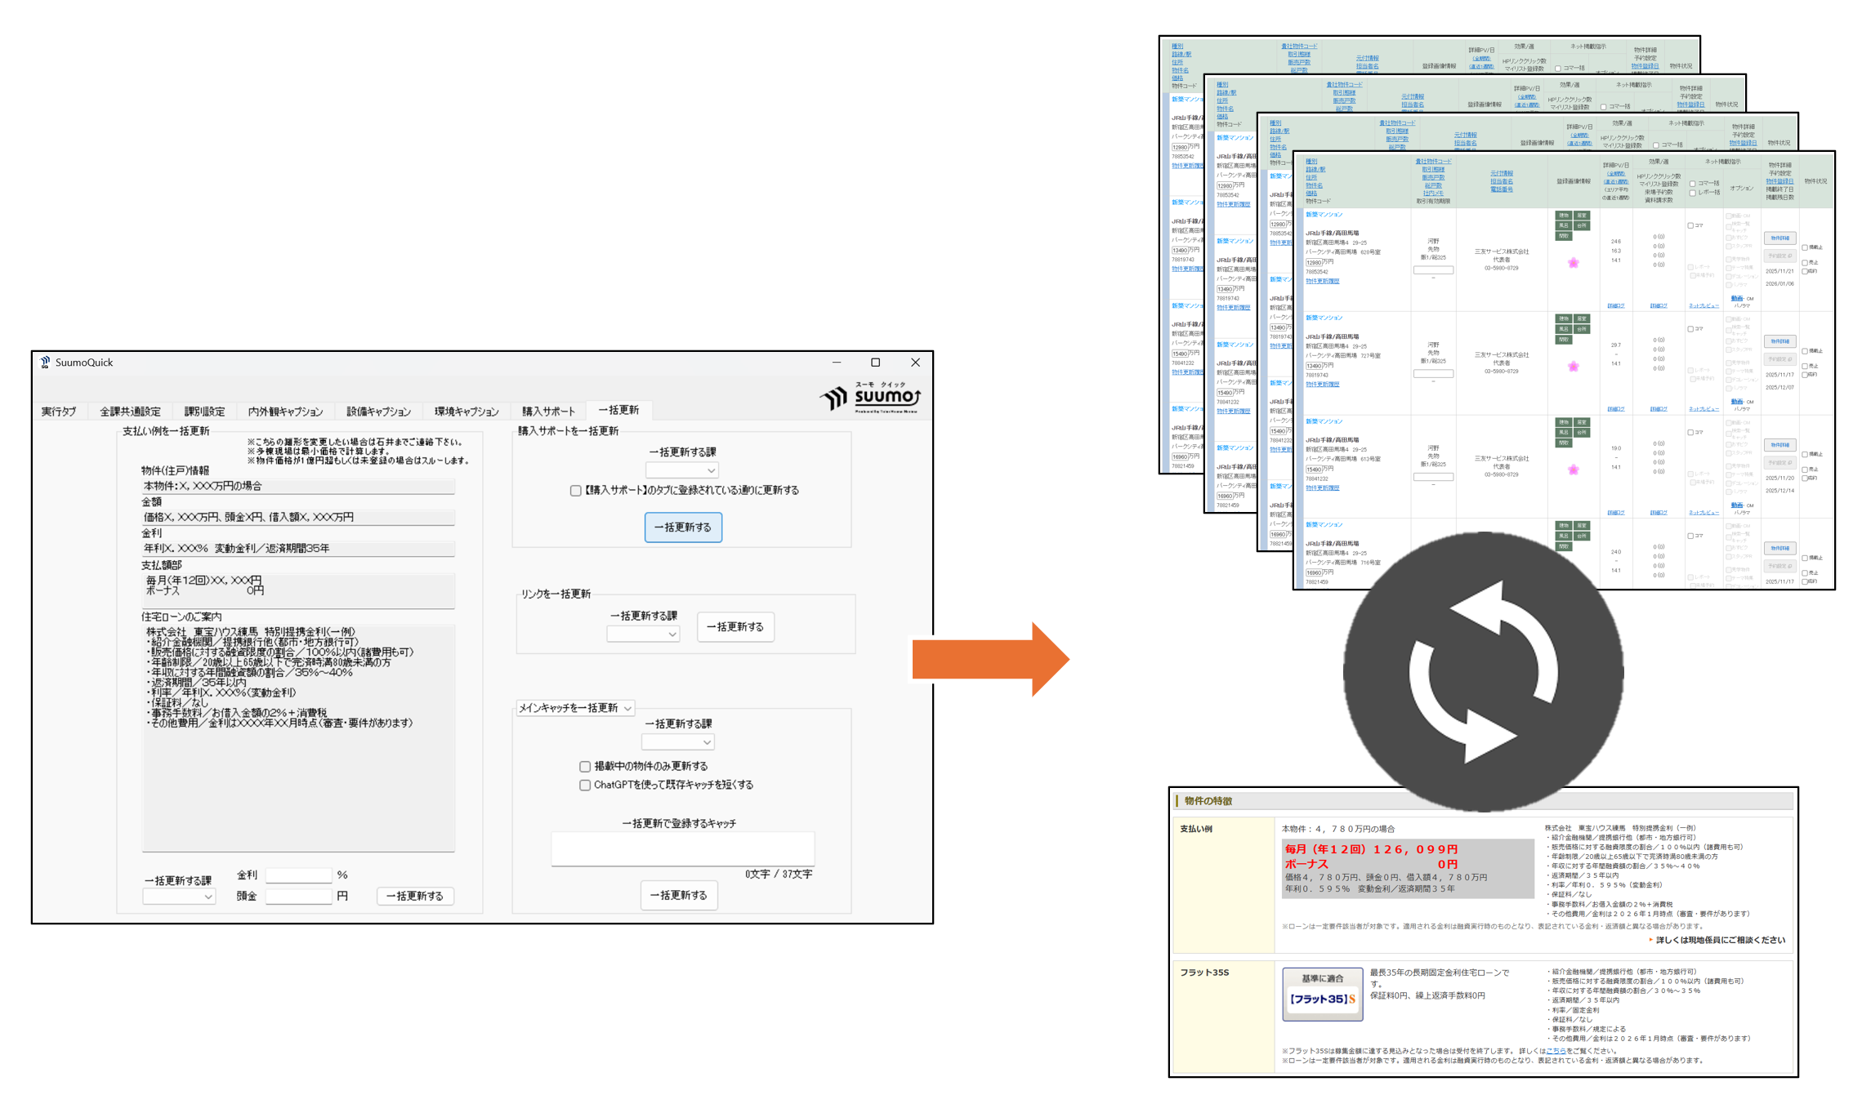The width and height of the screenshot is (1862, 1104).
Task: Click the 金利 percent input field
Action: point(298,875)
